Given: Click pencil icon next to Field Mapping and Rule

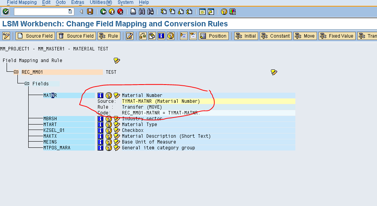Looking at the screenshot, I should [x=117, y=61].
